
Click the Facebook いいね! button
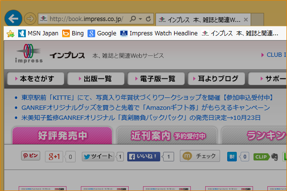tap(143, 157)
